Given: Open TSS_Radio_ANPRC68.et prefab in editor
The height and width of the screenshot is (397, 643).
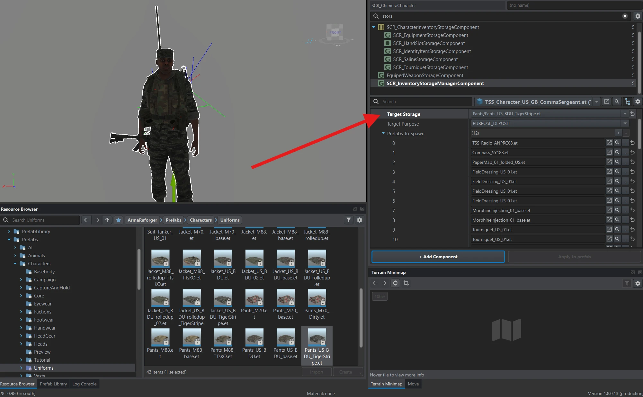Looking at the screenshot, I should 609,143.
